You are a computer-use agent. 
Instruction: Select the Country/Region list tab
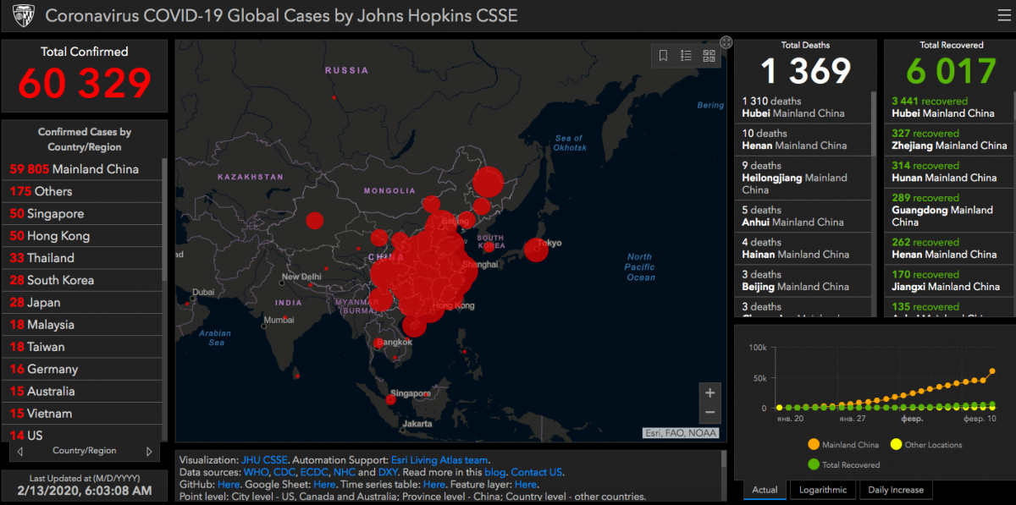85,451
